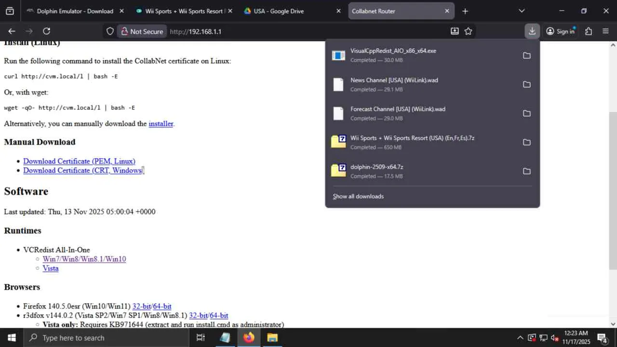The width and height of the screenshot is (617, 347).
Task: Download Certificate (PEM, Linux) link
Action: (x=79, y=161)
